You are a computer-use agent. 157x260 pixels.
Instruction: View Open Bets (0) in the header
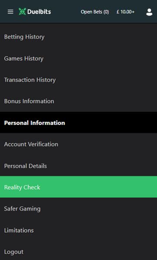pos(95,12)
